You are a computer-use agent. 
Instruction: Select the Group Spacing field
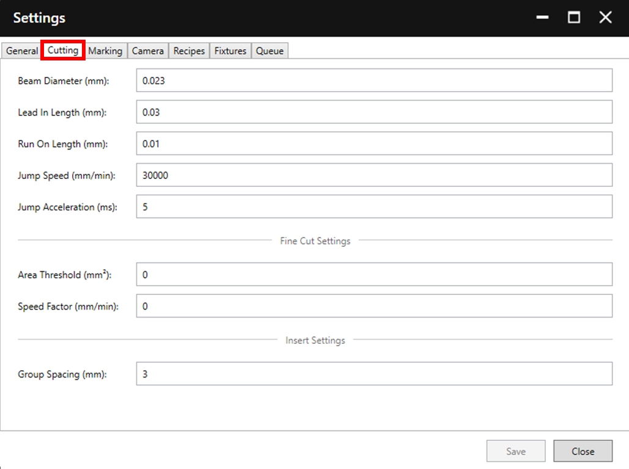click(x=374, y=374)
